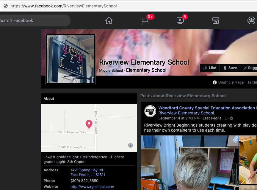Click the pink location pin on map
The width and height of the screenshot is (257, 190).
[89, 124]
